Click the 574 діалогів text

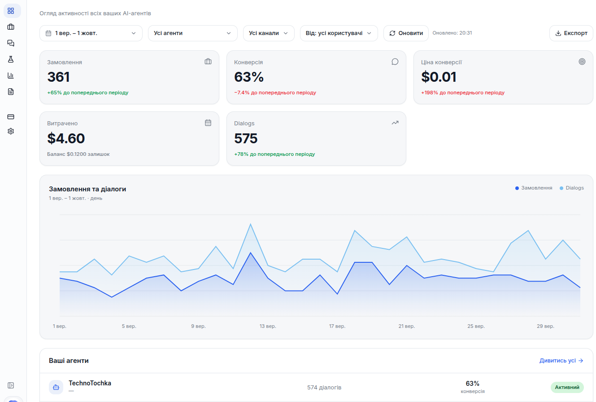pyautogui.click(x=324, y=387)
